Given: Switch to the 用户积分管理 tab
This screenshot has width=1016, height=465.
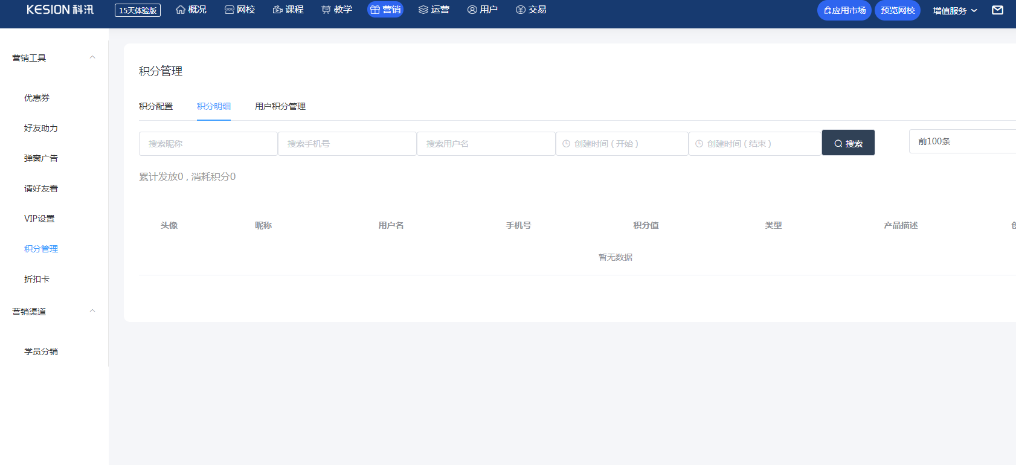Looking at the screenshot, I should (x=280, y=106).
